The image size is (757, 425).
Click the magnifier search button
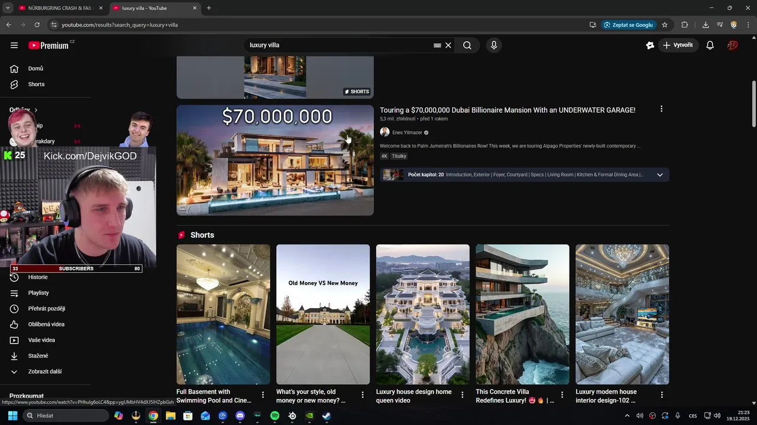(x=467, y=45)
